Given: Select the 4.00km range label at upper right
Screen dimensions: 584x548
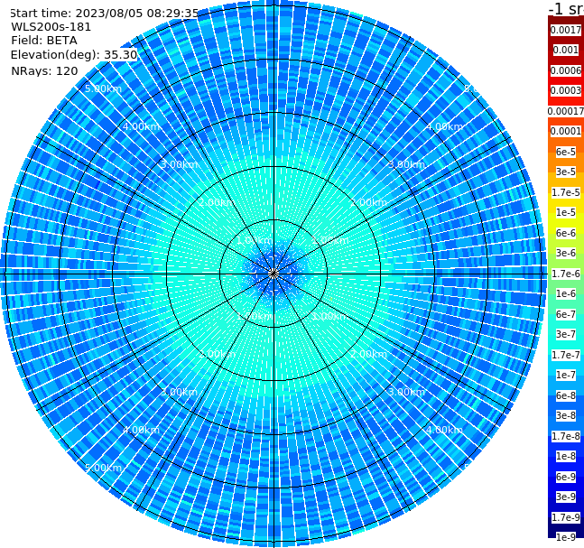Looking at the screenshot, I should [444, 126].
